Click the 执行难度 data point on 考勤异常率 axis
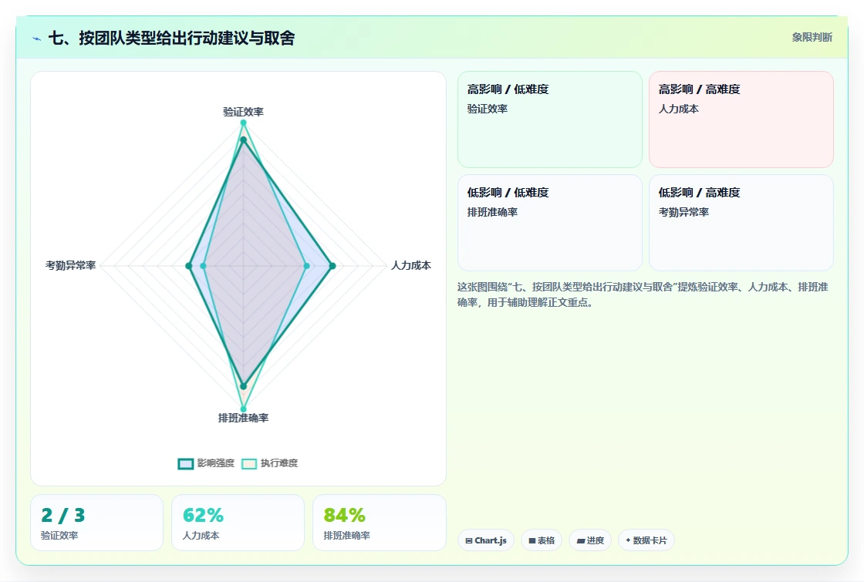Screen dimensions: 864x582 click(x=204, y=266)
